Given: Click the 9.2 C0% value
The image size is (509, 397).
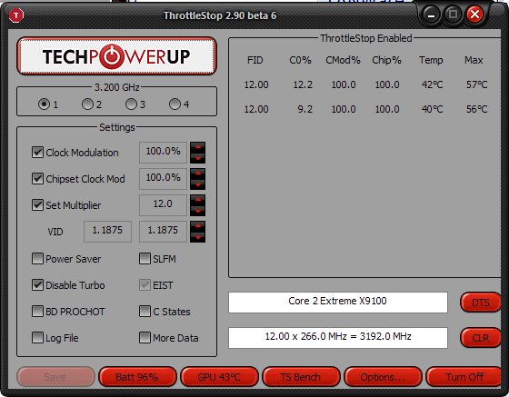Looking at the screenshot, I should (x=304, y=109).
